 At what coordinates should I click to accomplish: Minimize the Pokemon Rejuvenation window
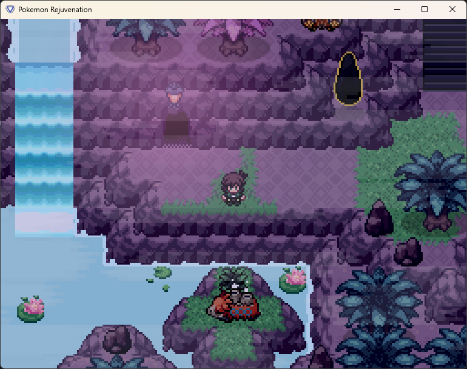[x=397, y=9]
